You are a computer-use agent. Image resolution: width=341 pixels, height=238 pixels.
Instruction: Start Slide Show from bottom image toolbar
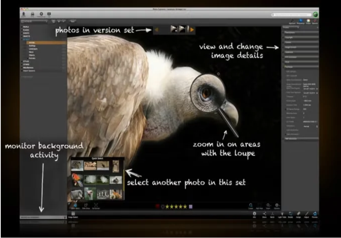point(86,206)
